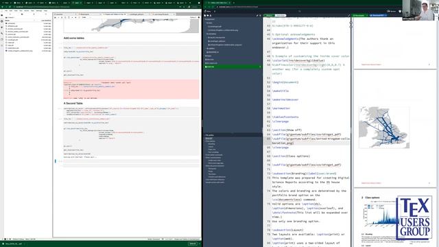439x247 pixels.
Task: Run the selected cell with the play icon
Action: 72,17
